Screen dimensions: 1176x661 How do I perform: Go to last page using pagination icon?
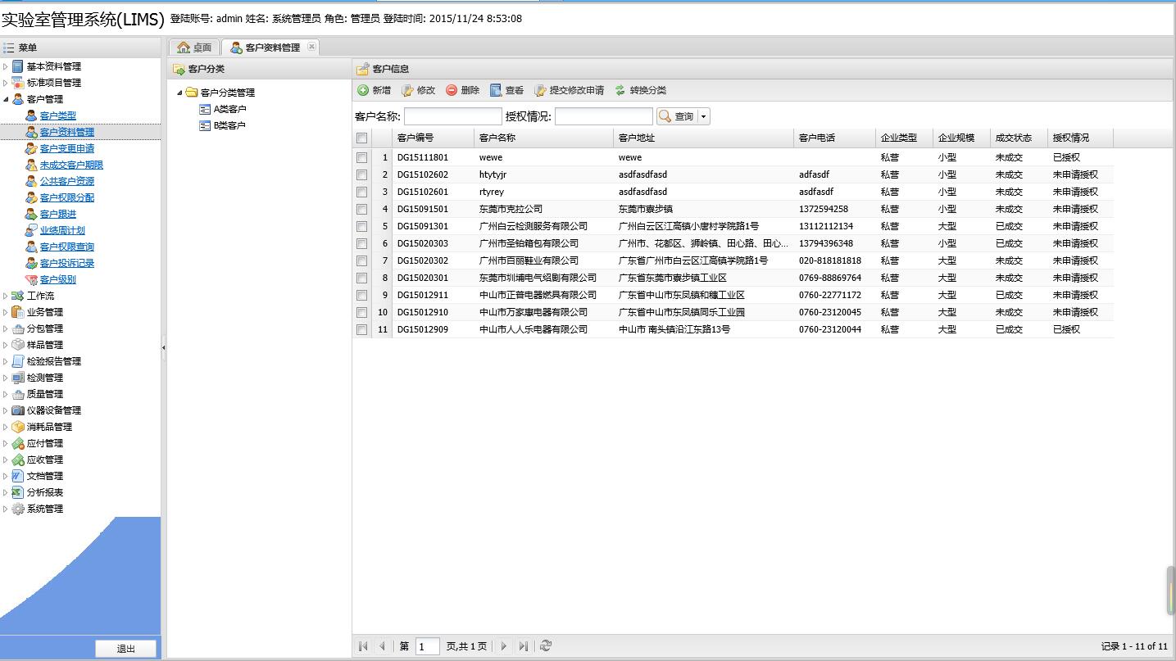(x=524, y=646)
